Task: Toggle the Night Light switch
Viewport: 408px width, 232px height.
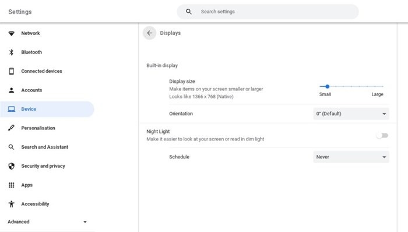Action: (382, 135)
